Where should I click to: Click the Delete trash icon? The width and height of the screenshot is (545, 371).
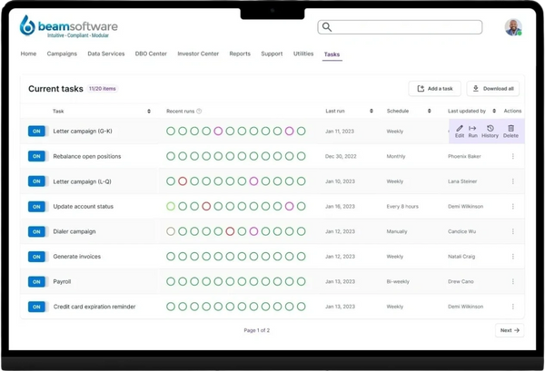tap(510, 129)
